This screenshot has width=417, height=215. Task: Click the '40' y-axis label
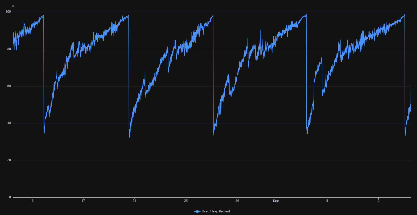click(x=9, y=123)
